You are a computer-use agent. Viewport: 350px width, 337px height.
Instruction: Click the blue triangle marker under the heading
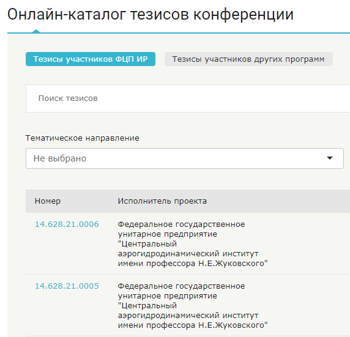click(36, 31)
